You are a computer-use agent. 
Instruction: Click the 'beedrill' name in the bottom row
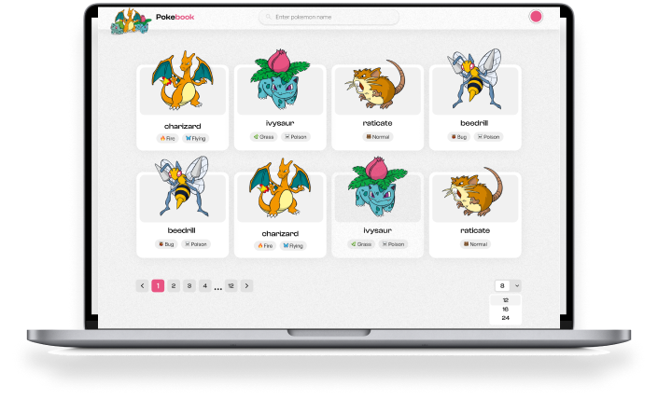(x=181, y=230)
